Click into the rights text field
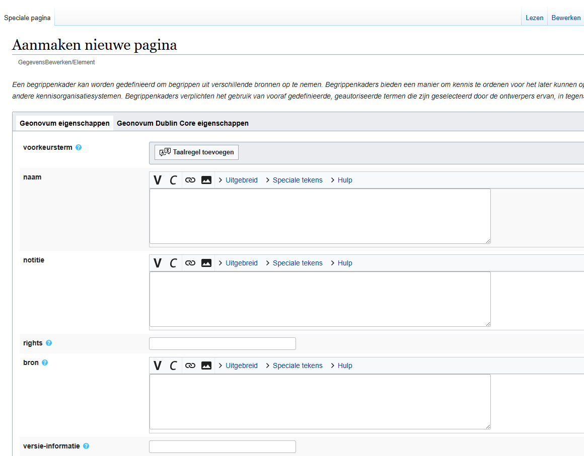The image size is (584, 456). 223,344
